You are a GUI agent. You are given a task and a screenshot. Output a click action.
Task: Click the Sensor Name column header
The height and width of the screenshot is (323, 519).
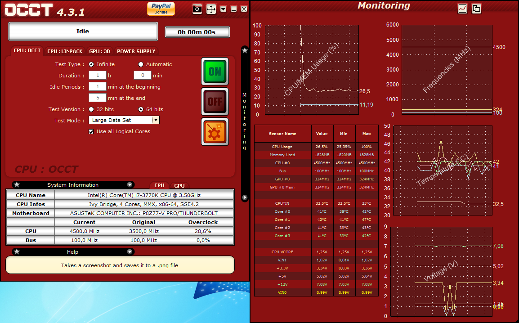(283, 134)
